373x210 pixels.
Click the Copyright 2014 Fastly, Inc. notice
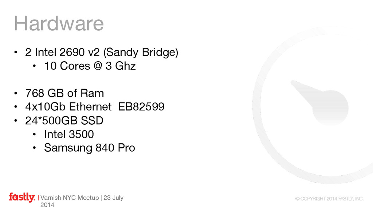coord(329,199)
